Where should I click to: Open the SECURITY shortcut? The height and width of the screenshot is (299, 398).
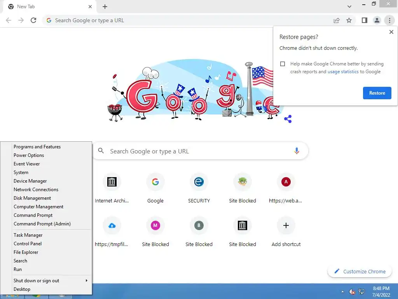coord(199,189)
